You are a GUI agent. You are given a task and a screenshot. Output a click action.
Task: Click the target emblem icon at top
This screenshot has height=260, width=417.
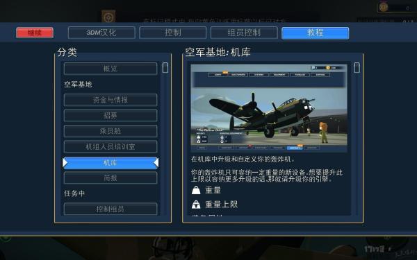coord(108,17)
